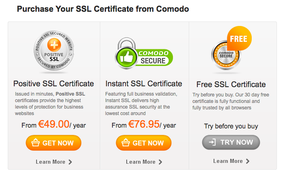Image resolution: width=281 pixels, height=173 pixels.
Task: Click the orange FREE bubble badge
Action: point(239,38)
